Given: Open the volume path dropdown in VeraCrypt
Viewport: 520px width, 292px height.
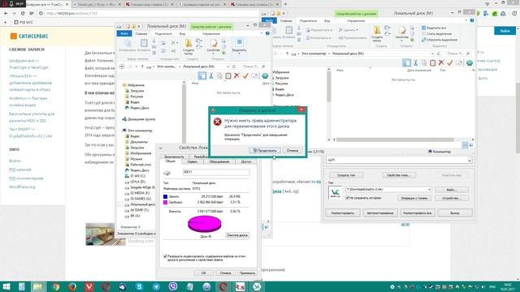Looking at the screenshot, I should click(429, 189).
